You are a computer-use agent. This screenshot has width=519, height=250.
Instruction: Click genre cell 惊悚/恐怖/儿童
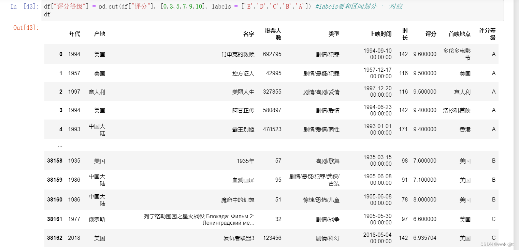(x=321, y=200)
